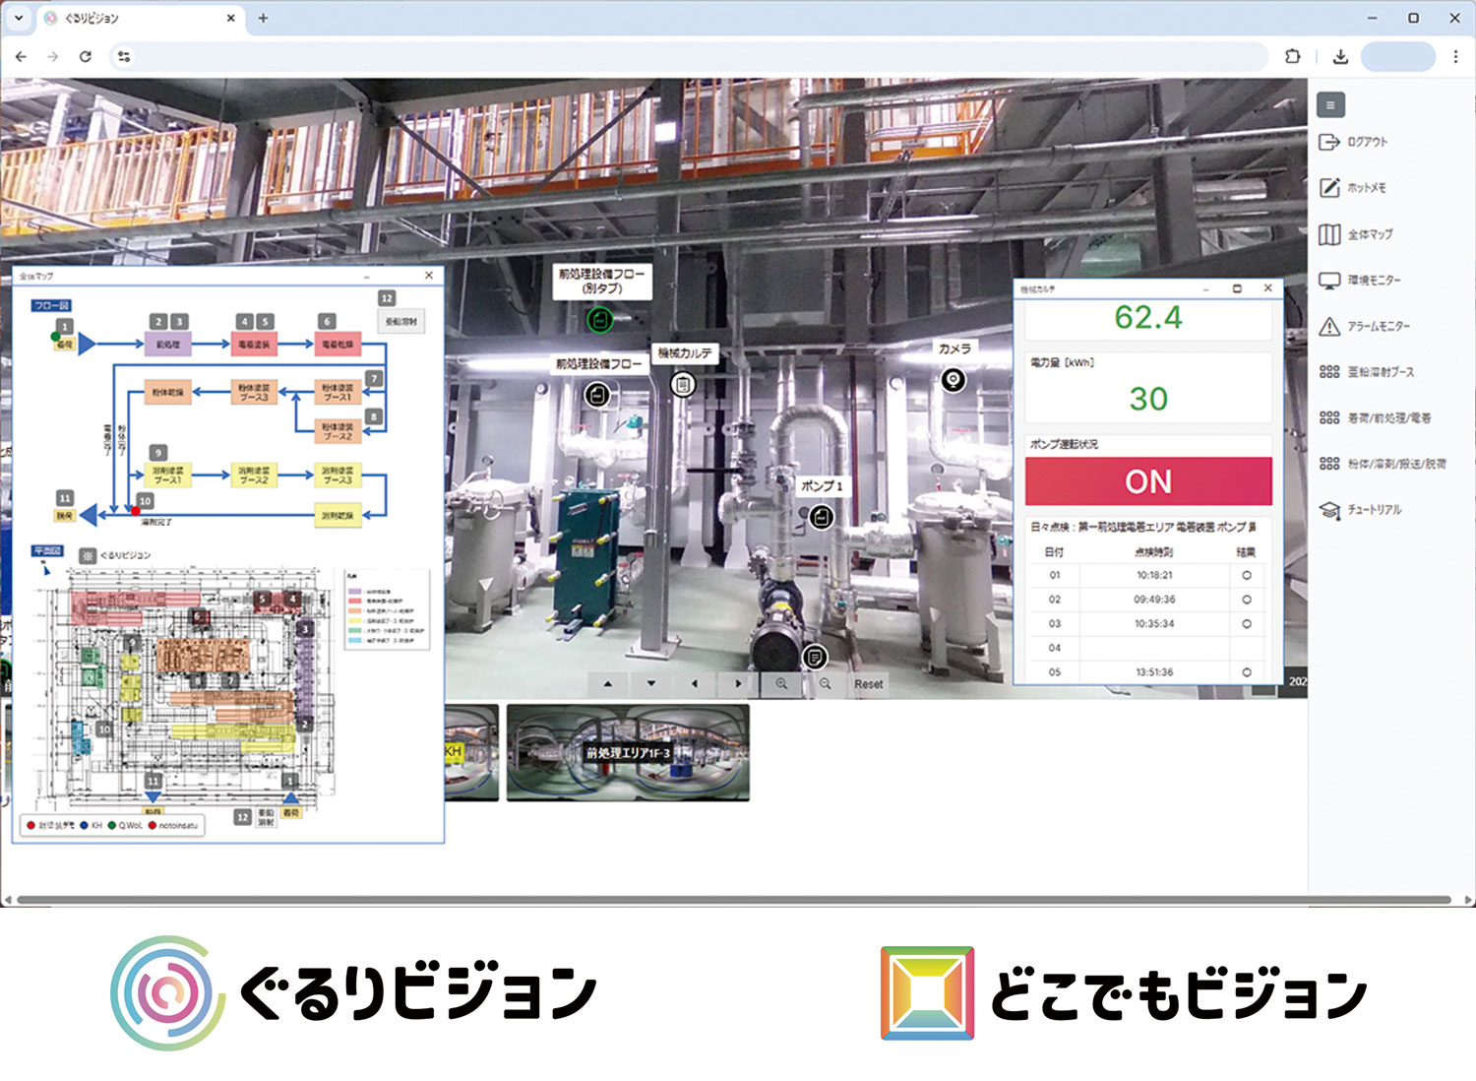This screenshot has height=1081, width=1476.
Task: Click the ポンプ1 hotspot icon
Action: [x=822, y=517]
